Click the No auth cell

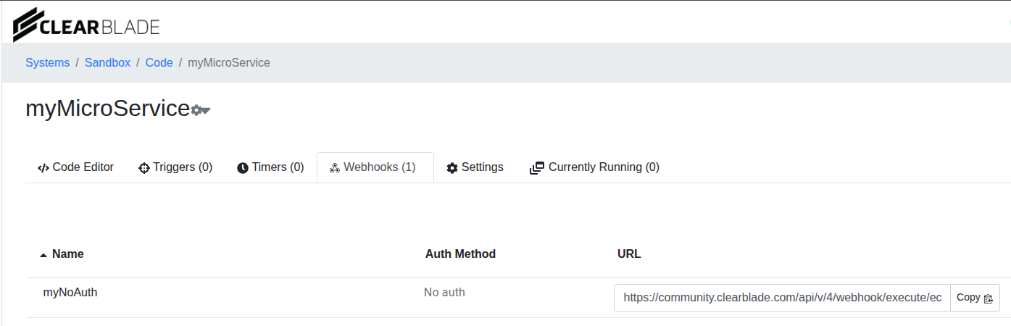click(444, 293)
